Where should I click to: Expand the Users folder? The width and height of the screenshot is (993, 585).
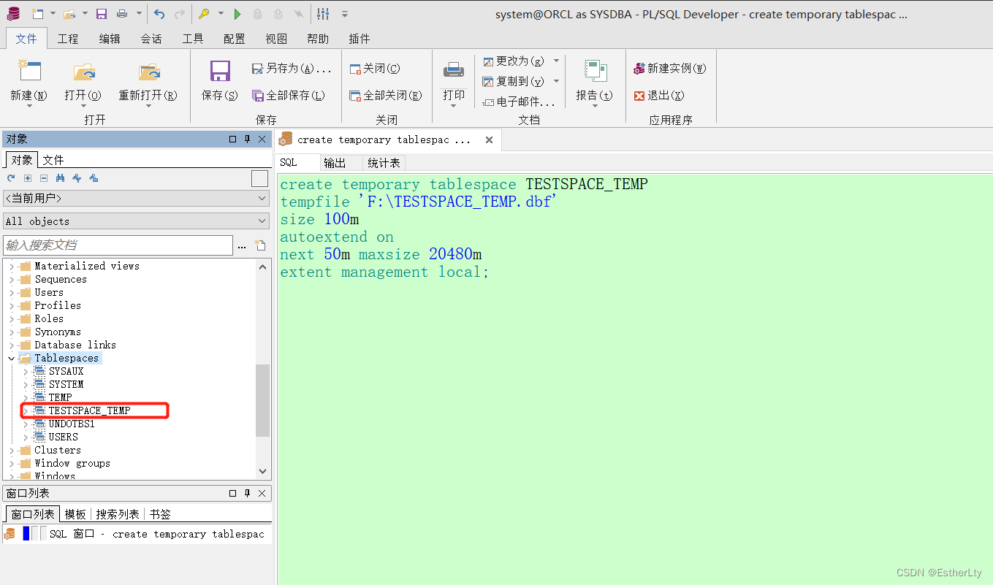12,293
